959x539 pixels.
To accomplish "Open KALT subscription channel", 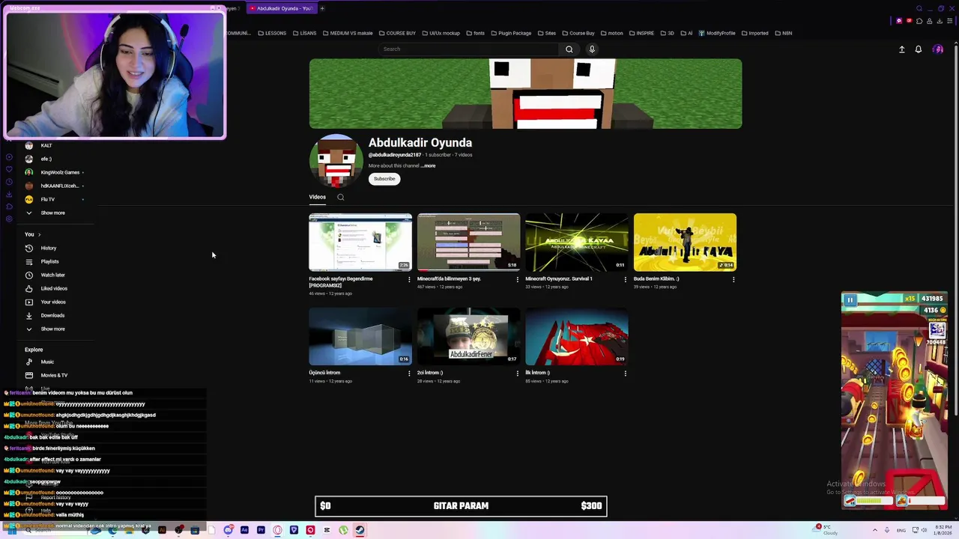I will (46, 145).
